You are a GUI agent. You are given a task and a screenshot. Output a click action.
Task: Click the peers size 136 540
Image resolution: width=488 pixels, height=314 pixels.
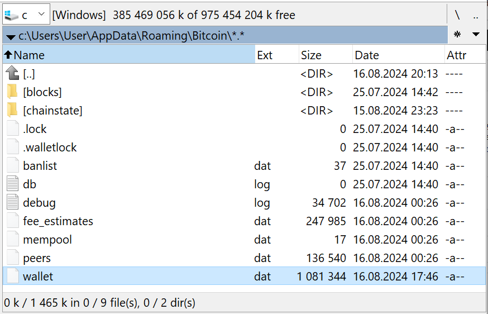[326, 258]
